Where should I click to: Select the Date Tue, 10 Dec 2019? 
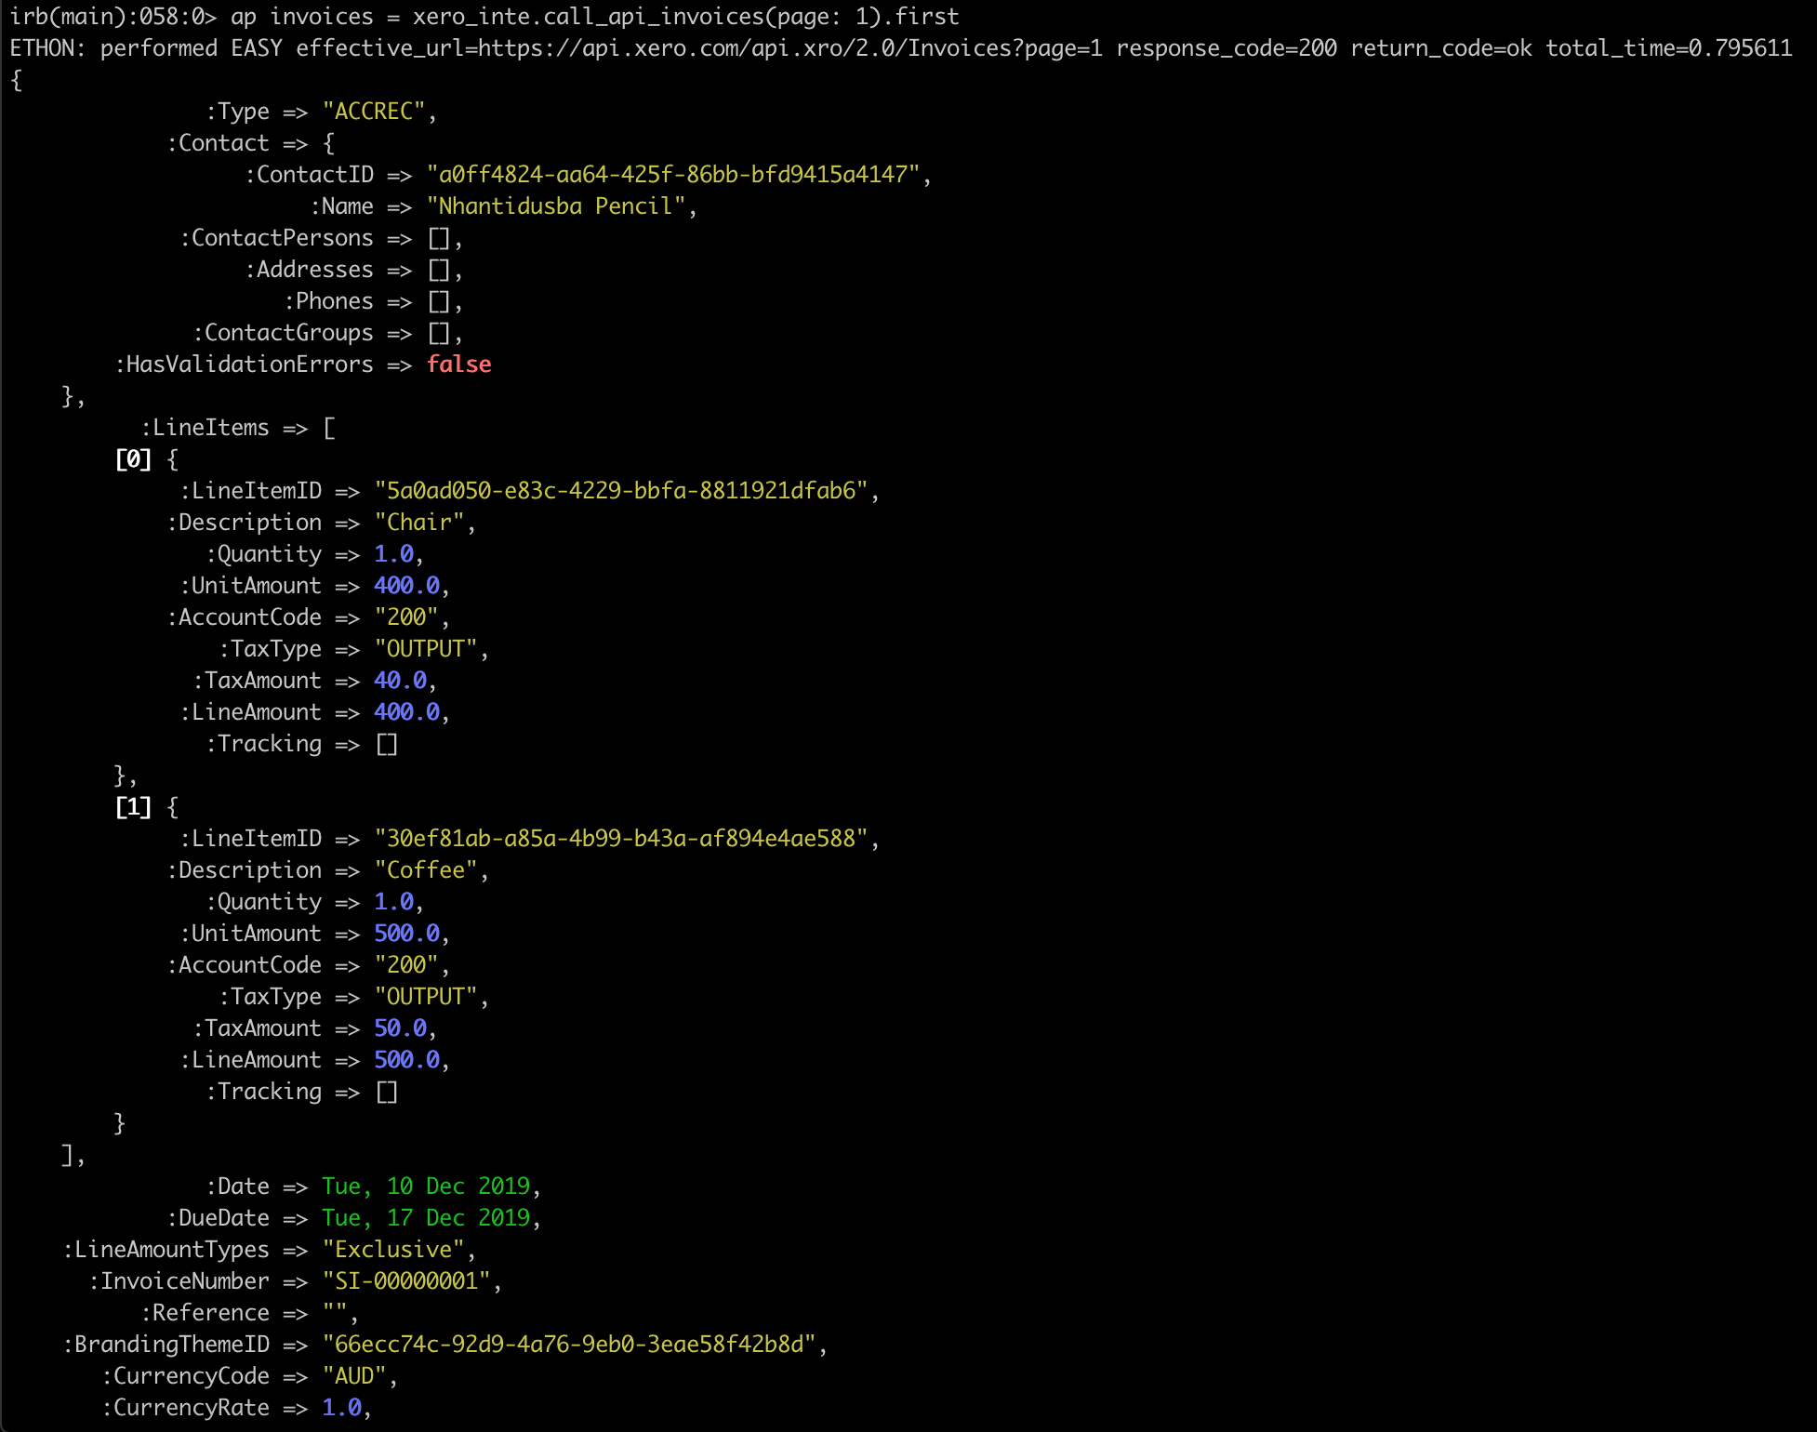pos(428,1186)
